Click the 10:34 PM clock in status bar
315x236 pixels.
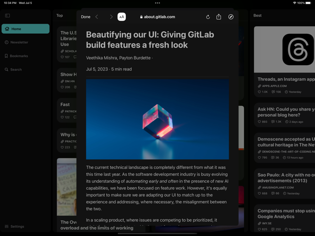[x=10, y=3]
